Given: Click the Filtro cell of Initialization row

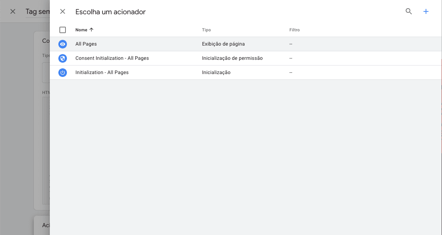Looking at the screenshot, I should point(291,73).
